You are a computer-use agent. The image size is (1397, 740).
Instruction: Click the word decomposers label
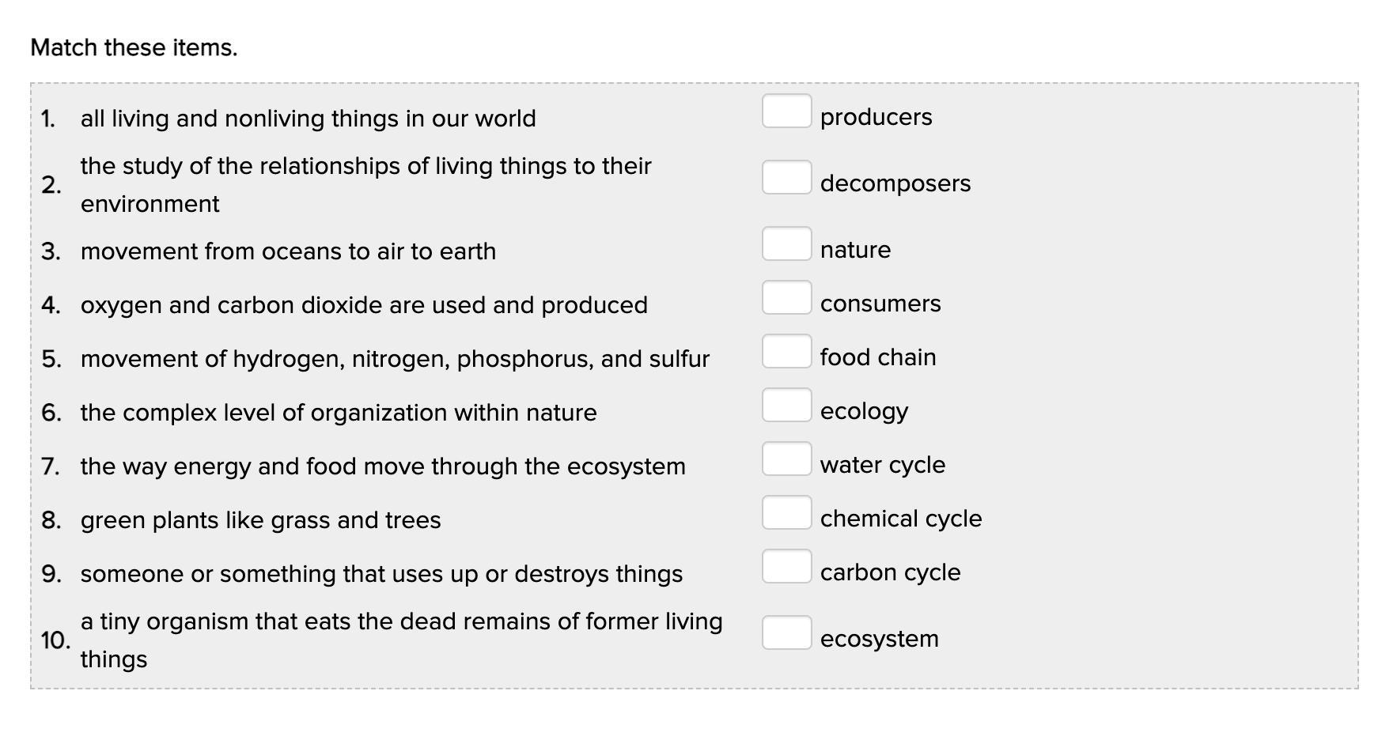point(895,183)
